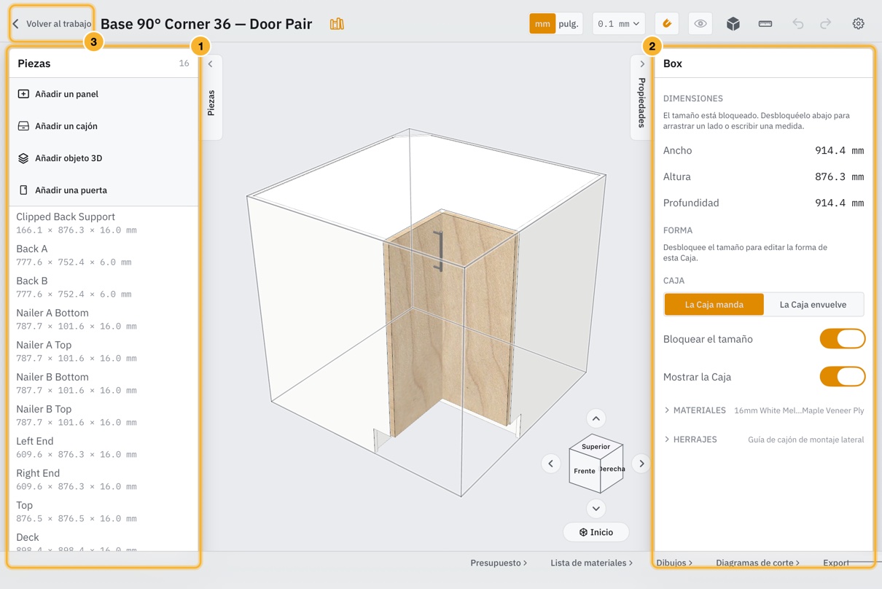Toggle the eye visibility icon in toolbar
Screen dimensions: 882x589
[700, 24]
